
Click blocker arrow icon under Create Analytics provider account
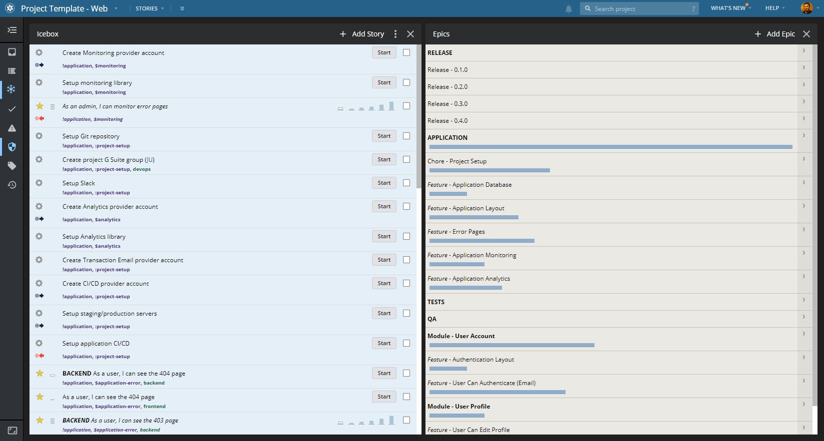(x=39, y=219)
